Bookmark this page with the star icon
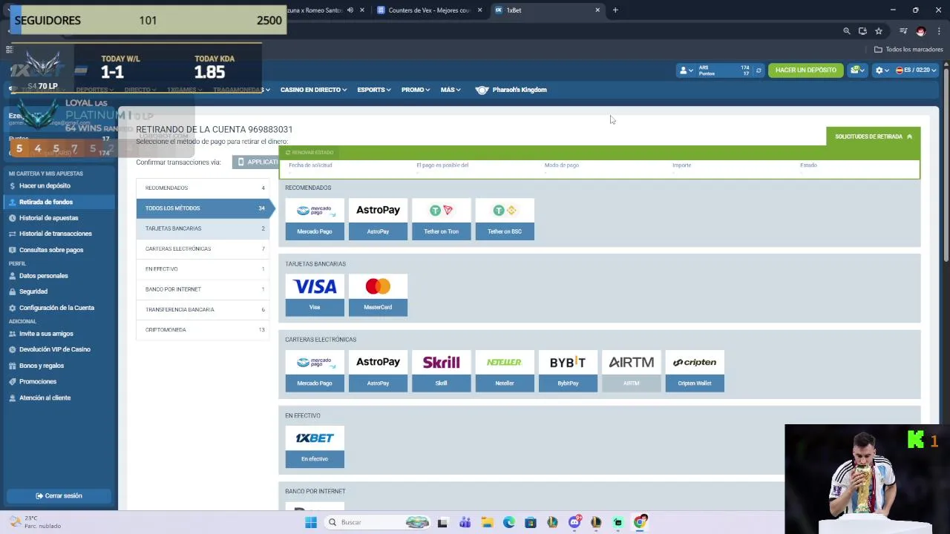Screen dimensions: 950x534 (879, 31)
